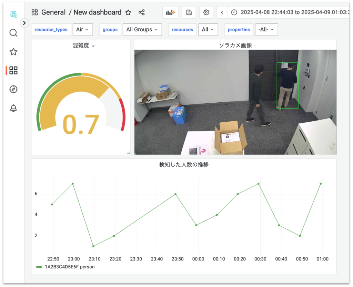Open the 混雑度 panel title menu
The width and height of the screenshot is (353, 287).
click(83, 45)
